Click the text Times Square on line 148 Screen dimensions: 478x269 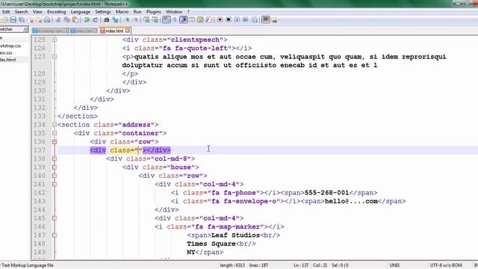tap(211, 244)
